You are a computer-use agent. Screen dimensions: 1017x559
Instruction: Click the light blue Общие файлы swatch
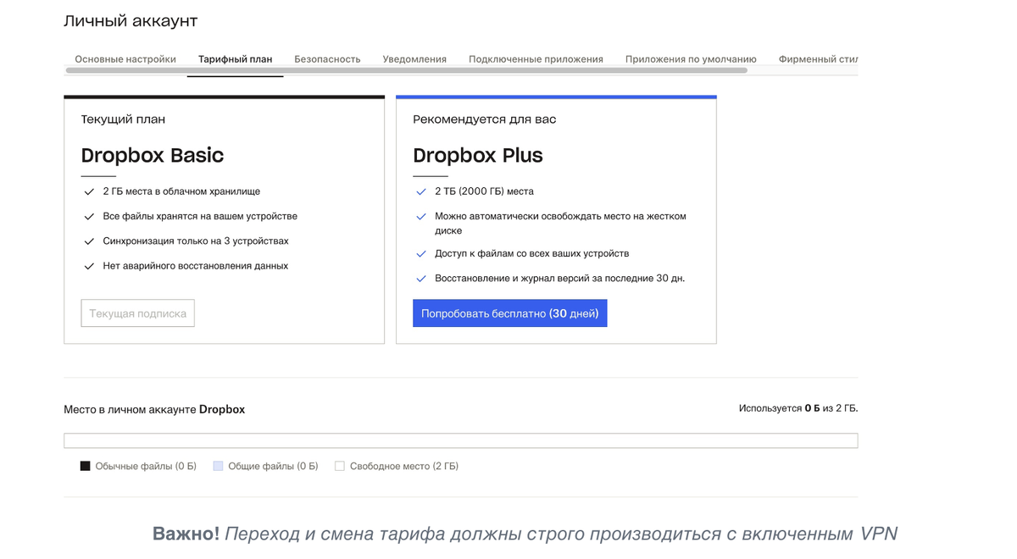point(218,466)
